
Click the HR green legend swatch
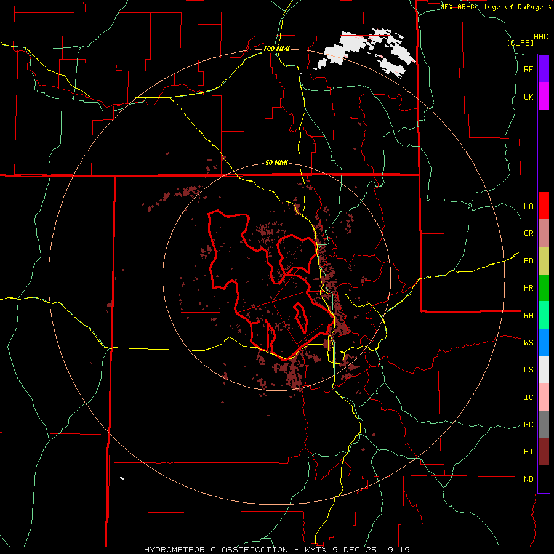pyautogui.click(x=544, y=288)
